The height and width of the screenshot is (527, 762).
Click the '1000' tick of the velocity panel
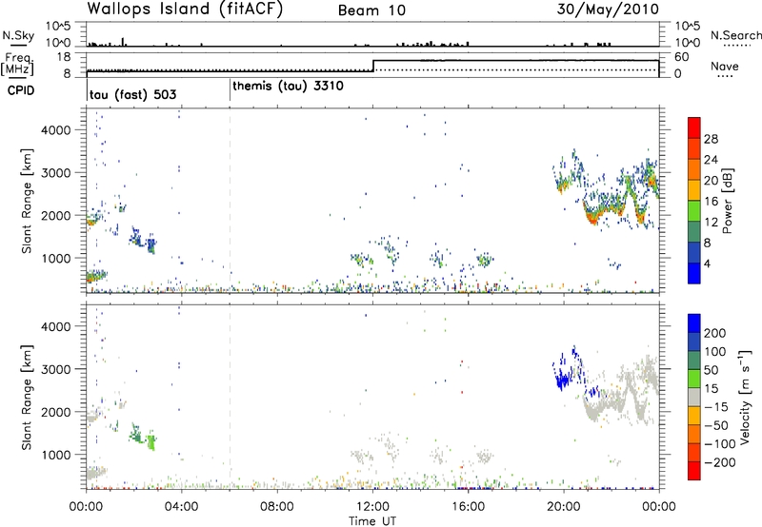coord(56,455)
